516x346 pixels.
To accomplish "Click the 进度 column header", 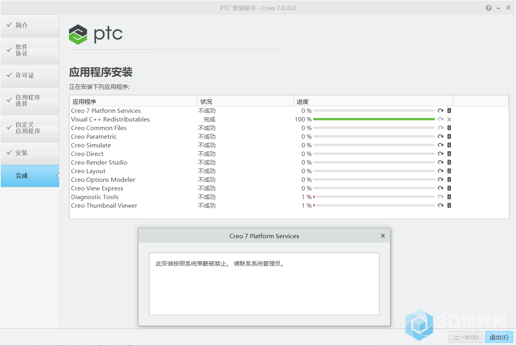I will (x=373, y=101).
